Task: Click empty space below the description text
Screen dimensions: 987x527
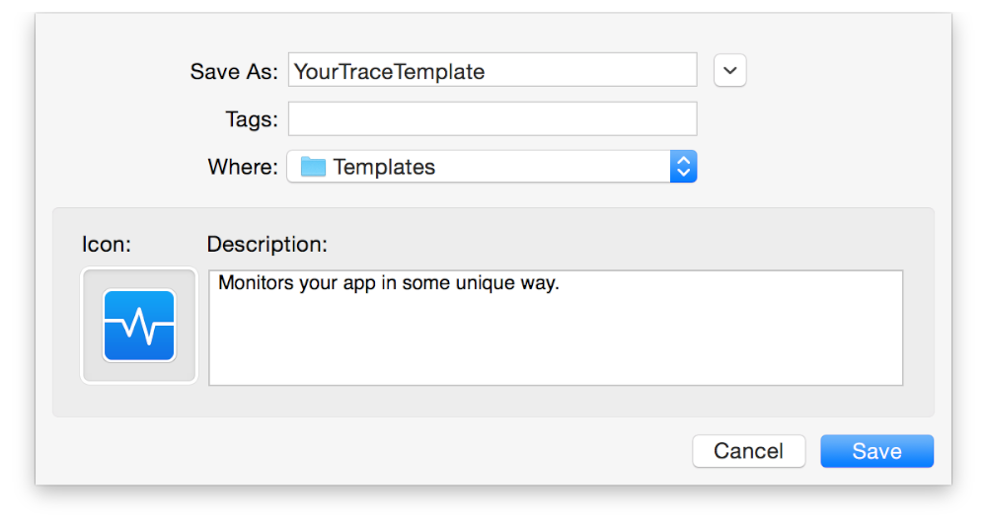Action: pyautogui.click(x=555, y=345)
